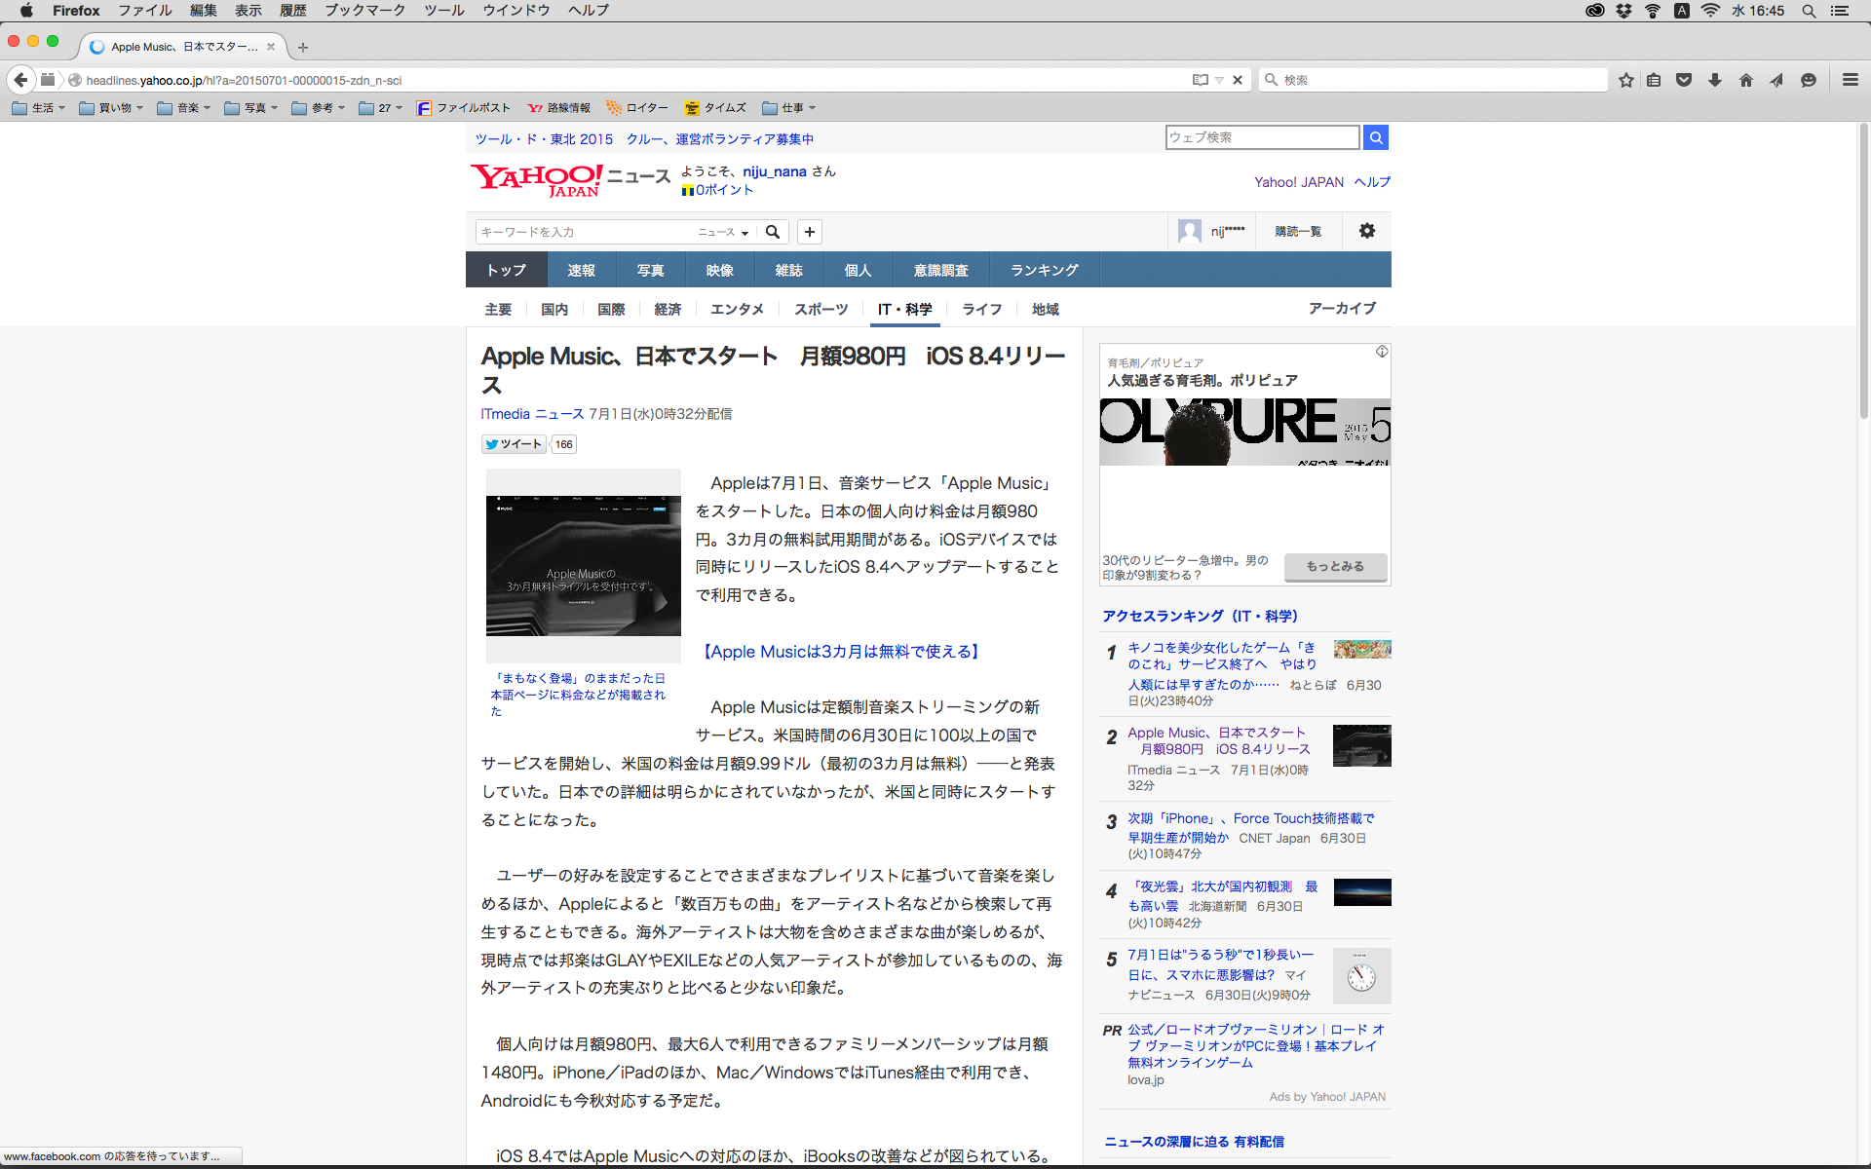The height and width of the screenshot is (1169, 1871).
Task: Click the plus button beside keyword search
Action: pos(809,232)
